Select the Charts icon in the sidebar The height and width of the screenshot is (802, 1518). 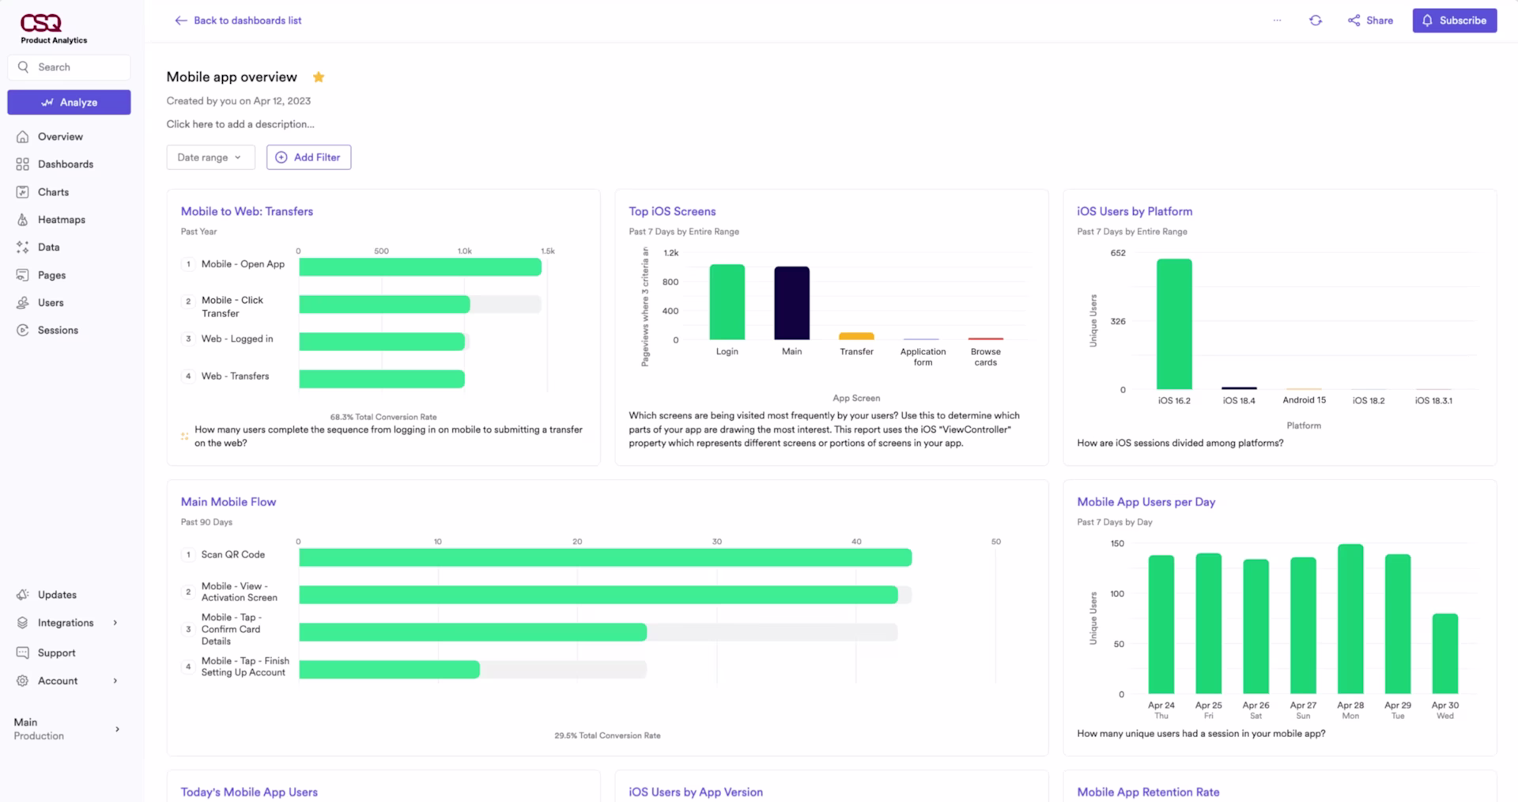[23, 191]
